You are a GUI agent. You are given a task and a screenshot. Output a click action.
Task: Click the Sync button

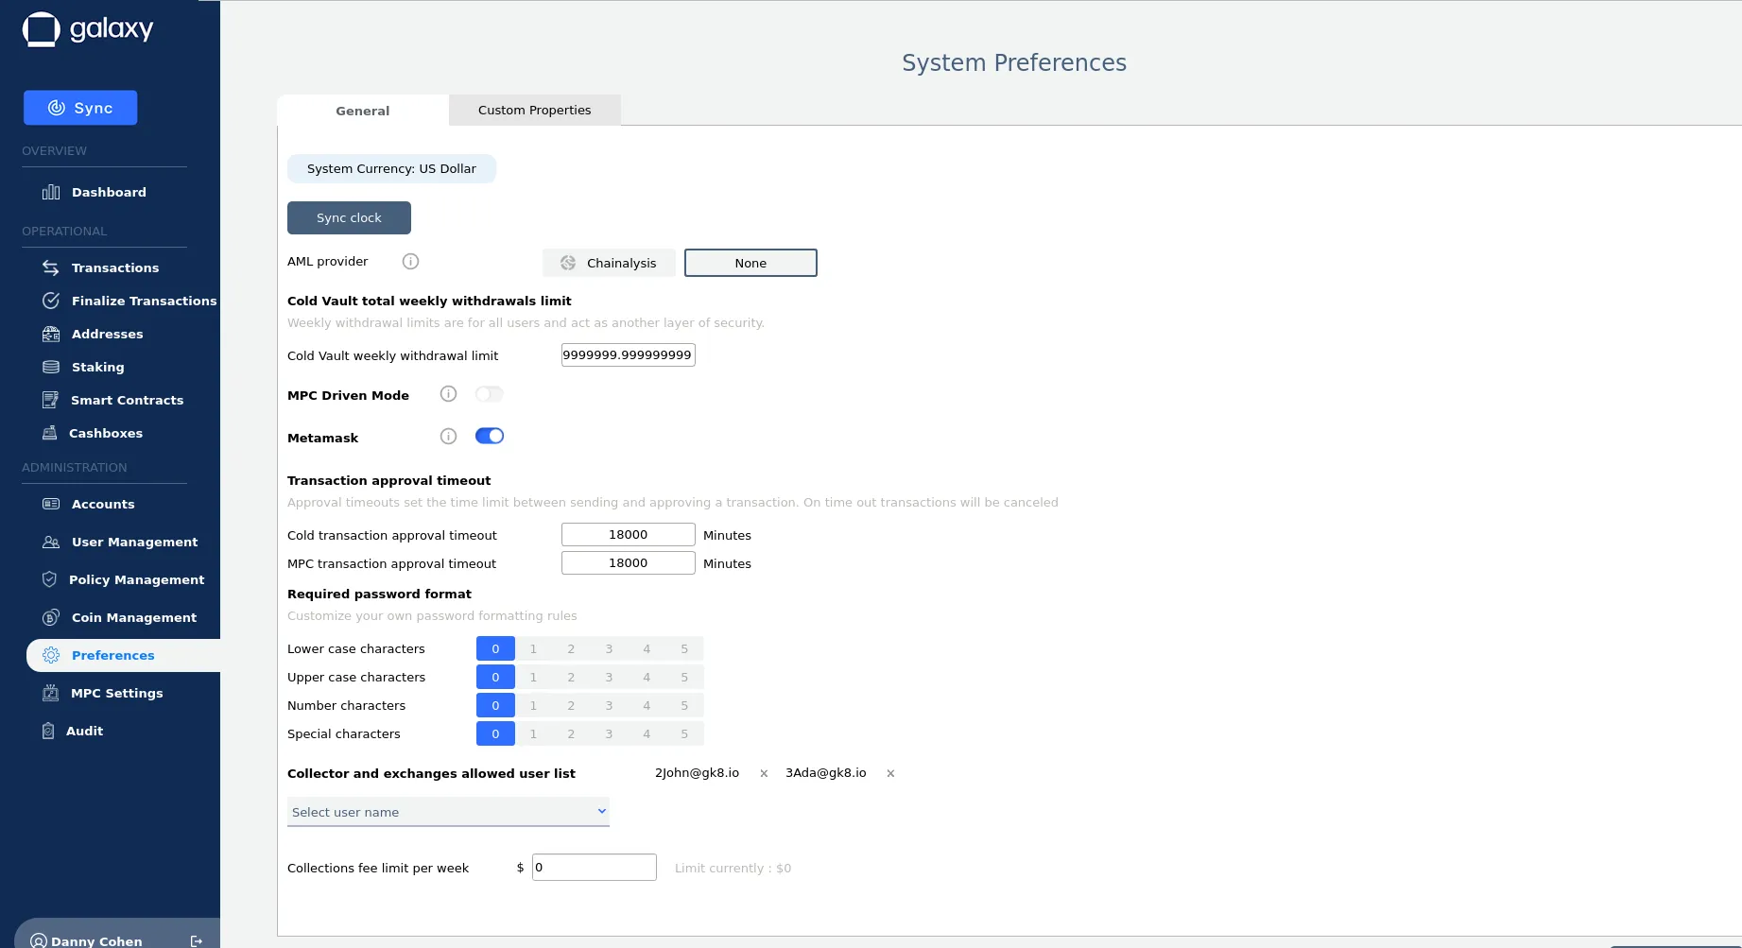point(80,108)
